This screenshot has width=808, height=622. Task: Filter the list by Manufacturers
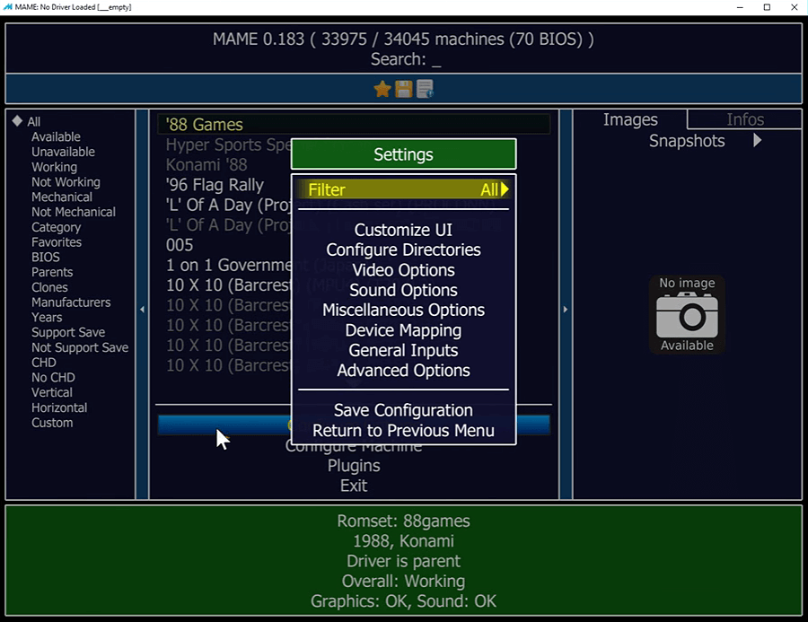click(x=71, y=302)
